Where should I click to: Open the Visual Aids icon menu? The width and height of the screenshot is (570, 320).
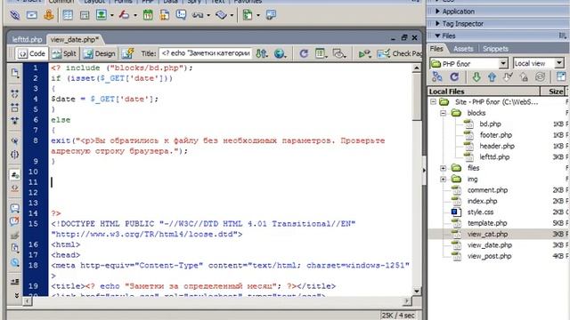pyautogui.click(x=338, y=53)
